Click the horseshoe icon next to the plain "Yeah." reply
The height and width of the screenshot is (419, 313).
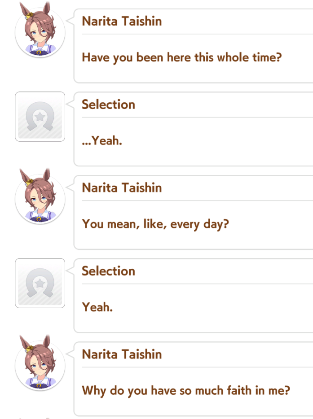click(40, 283)
